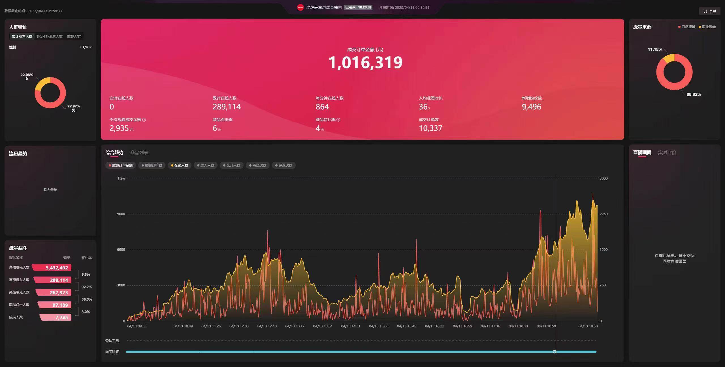Viewport: 725px width, 367px height.
Task: Toggle the 评论次数 series chip
Action: click(x=283, y=165)
